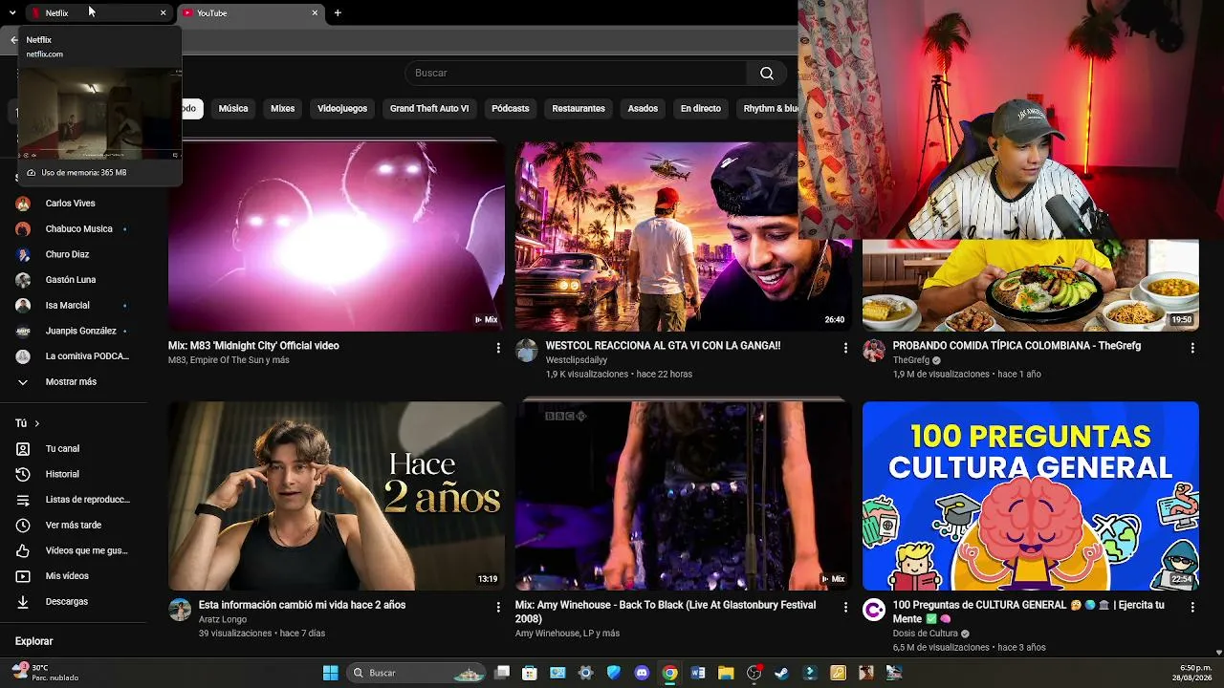The width and height of the screenshot is (1224, 688).
Task: Go back with the browser back arrow
Action: click(13, 40)
